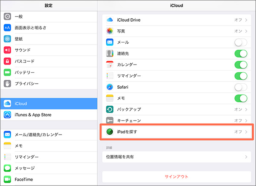This screenshot has height=186, width=256.
Task: Open the キーチェーン row label
Action: pos(129,121)
